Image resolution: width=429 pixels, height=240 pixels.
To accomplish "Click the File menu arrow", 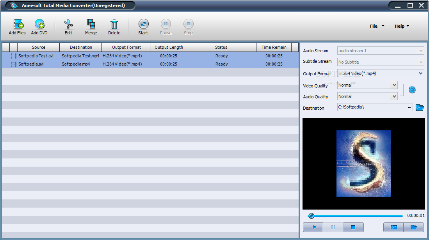I will pyautogui.click(x=383, y=26).
